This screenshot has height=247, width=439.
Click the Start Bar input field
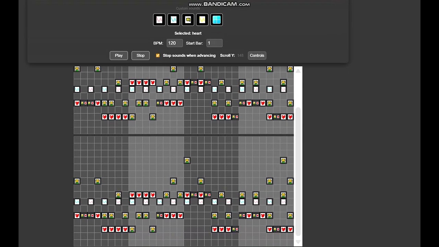(214, 43)
